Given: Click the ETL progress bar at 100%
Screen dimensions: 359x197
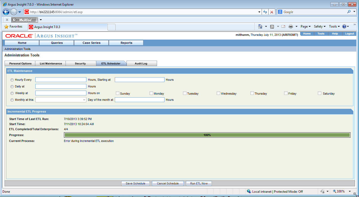Looking at the screenshot, I should (207, 135).
